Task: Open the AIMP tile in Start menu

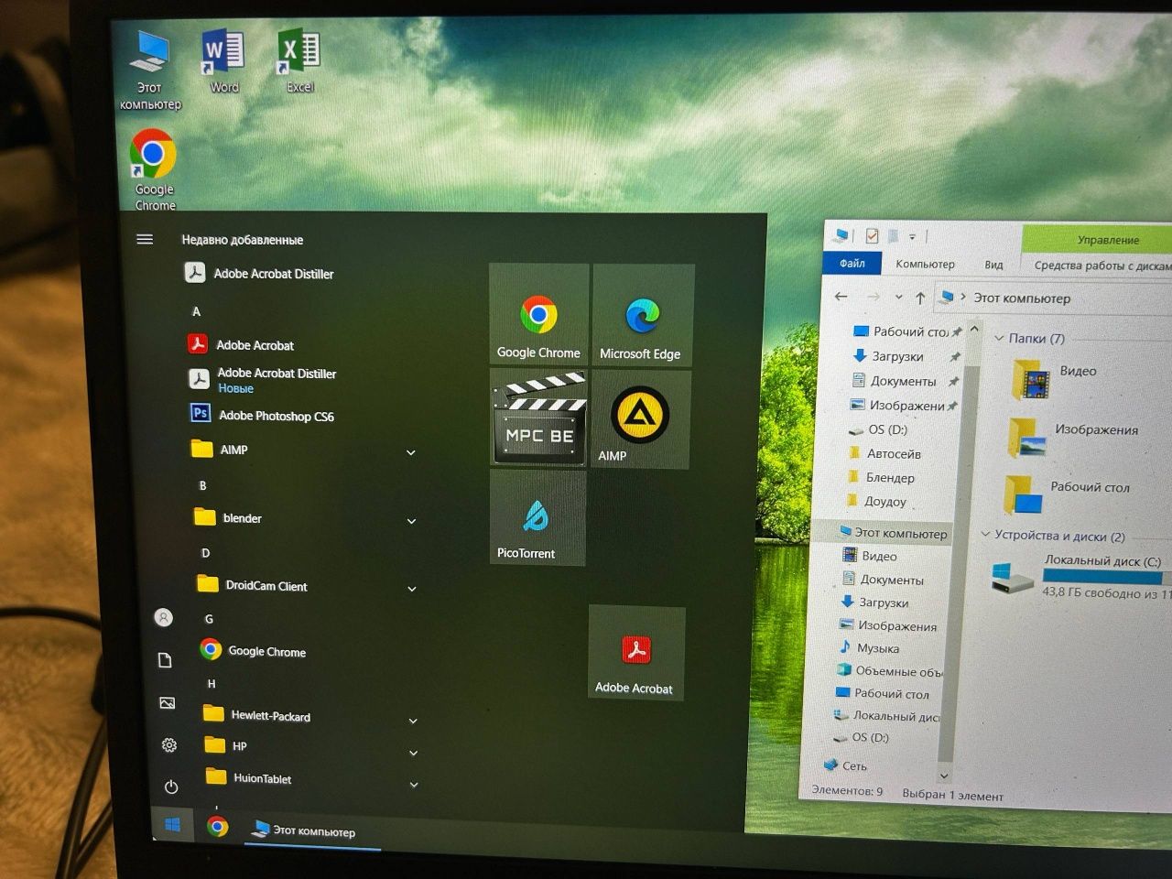Action: tap(640, 420)
